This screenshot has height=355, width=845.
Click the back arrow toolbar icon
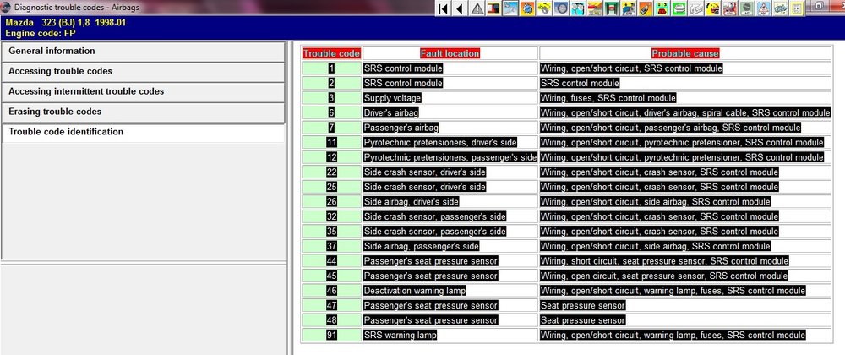pyautogui.click(x=459, y=8)
